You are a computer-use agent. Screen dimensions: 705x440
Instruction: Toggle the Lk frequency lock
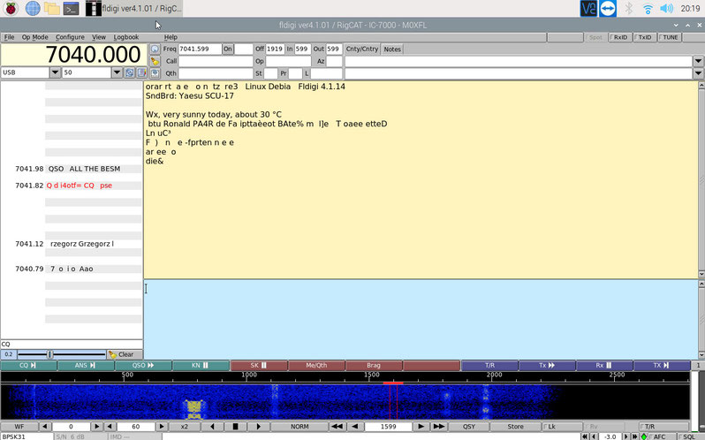pyautogui.click(x=561, y=427)
